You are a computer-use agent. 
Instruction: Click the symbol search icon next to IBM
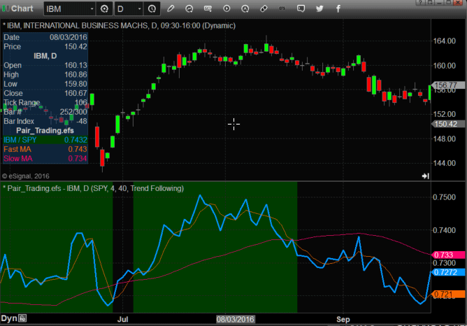104,9
